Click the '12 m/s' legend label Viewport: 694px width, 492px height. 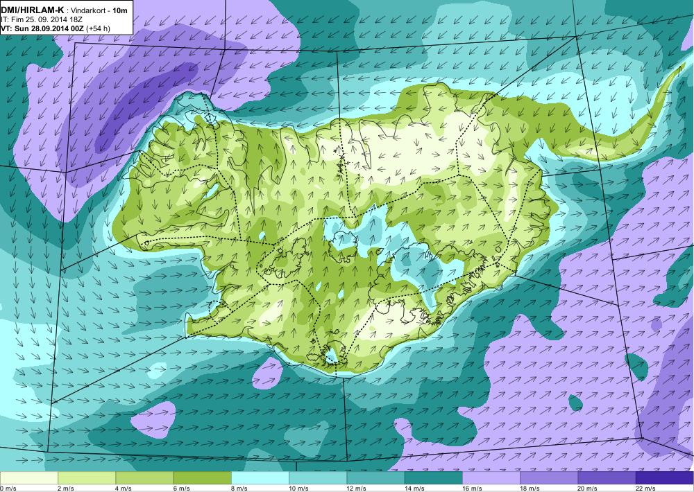pos(357,489)
